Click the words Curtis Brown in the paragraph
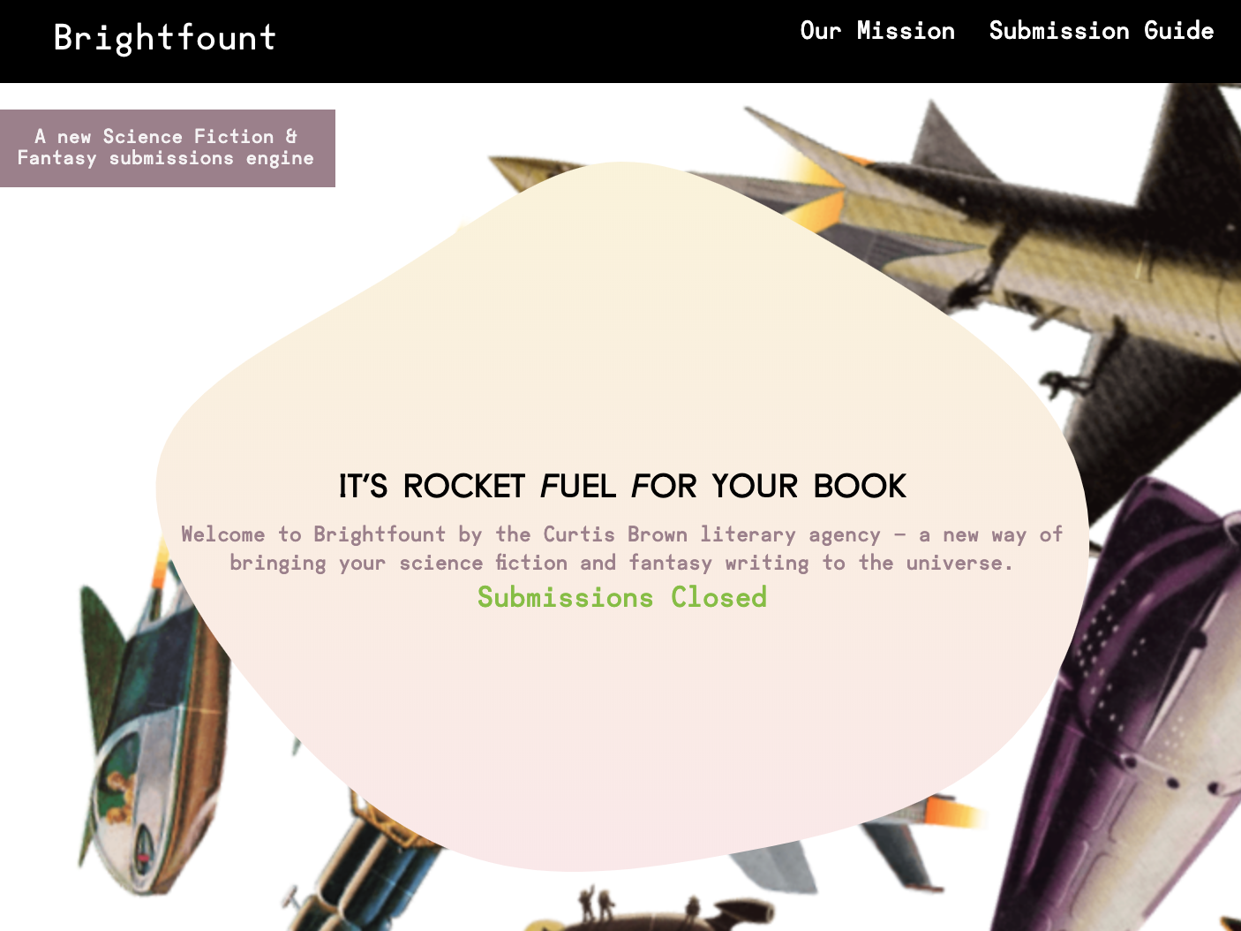 (615, 534)
